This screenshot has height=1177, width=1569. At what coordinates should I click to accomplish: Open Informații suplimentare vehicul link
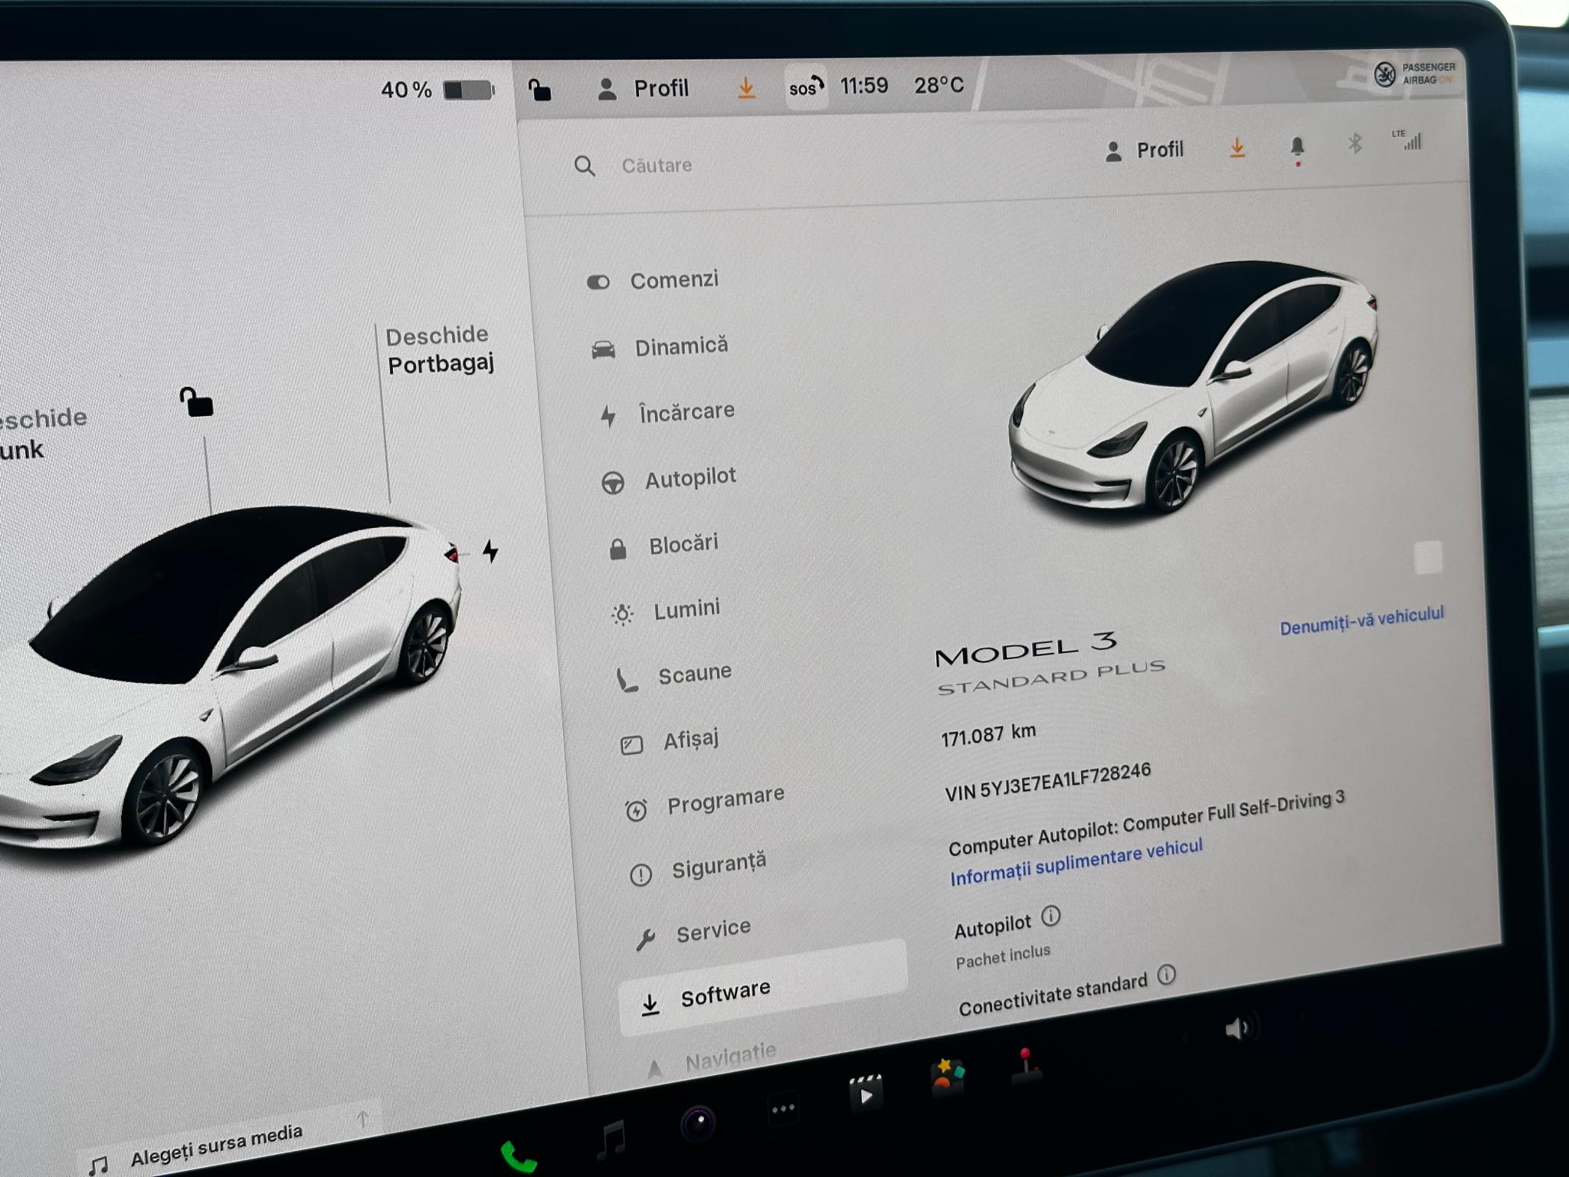pos(1076,864)
